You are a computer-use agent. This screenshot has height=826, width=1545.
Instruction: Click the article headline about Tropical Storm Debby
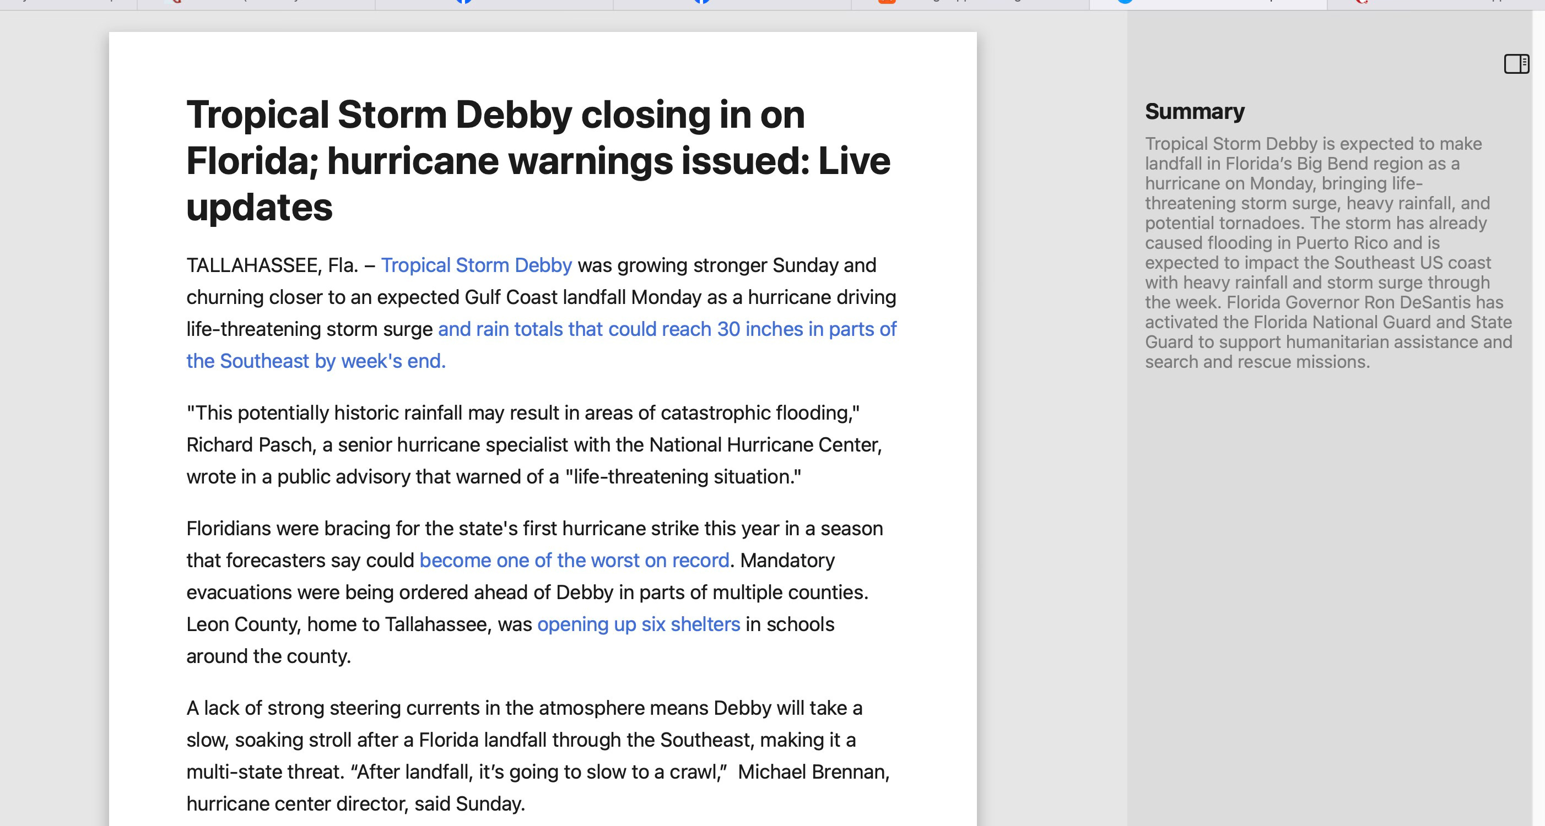tap(538, 160)
